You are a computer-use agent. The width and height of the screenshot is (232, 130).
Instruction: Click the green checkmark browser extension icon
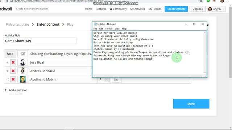(208, 1)
